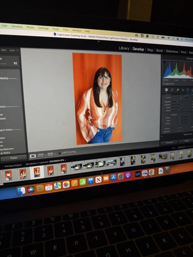This screenshot has height=257, width=193.
Task: Adjust the Shadows slider
Action: point(180,105)
